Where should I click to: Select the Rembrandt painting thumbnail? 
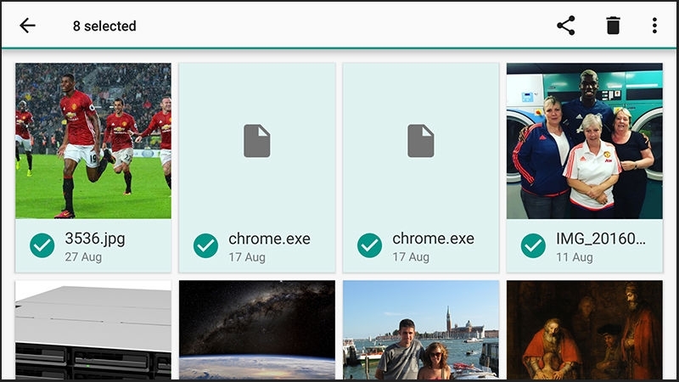point(585,330)
